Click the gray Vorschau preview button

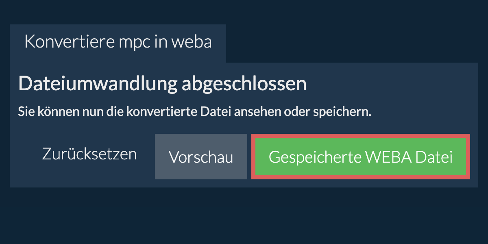201,157
